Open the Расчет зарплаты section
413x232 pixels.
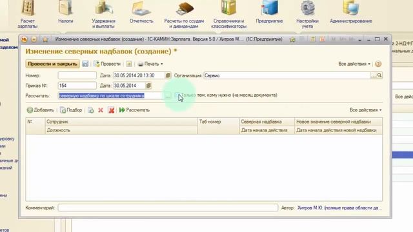tap(28, 14)
